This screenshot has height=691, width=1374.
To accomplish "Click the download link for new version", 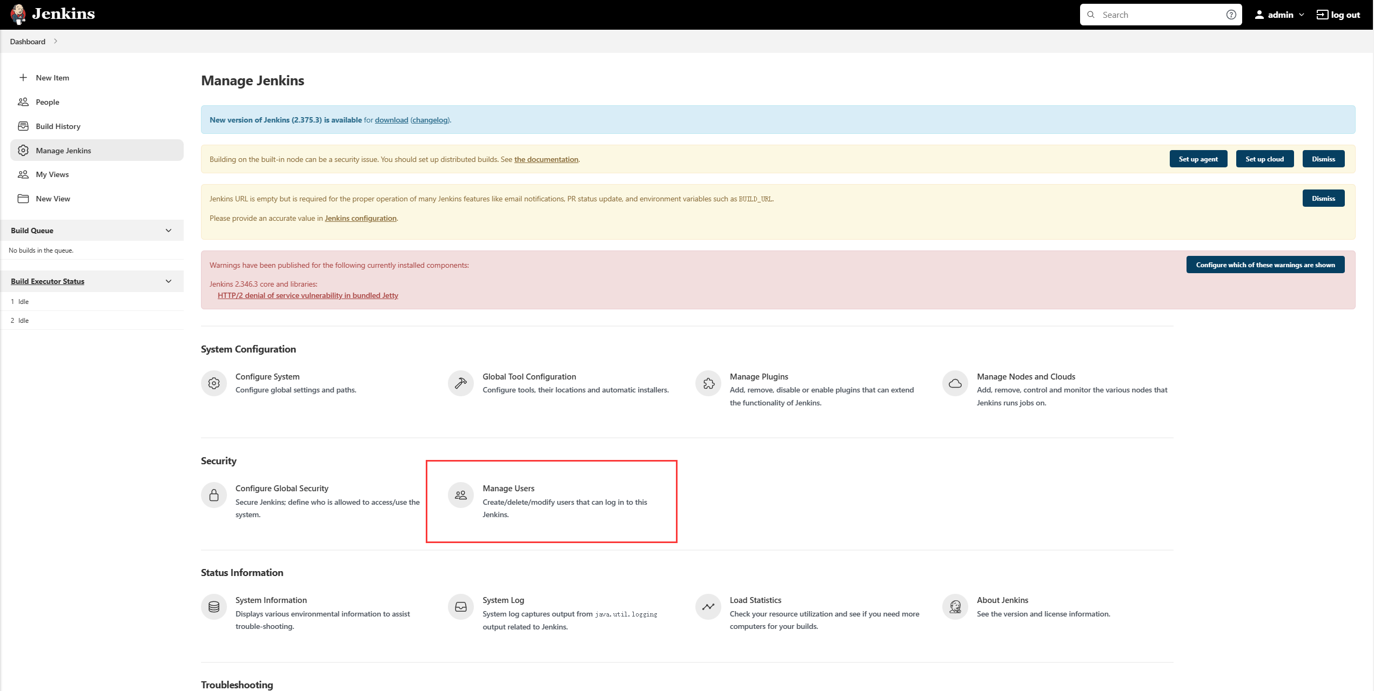I will (392, 120).
